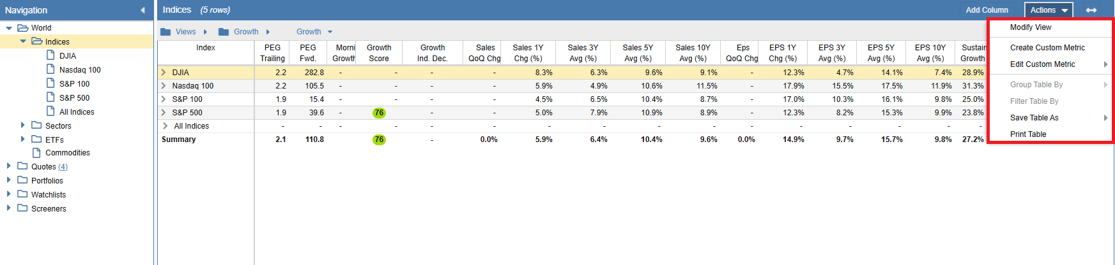Click the Views folder icon in breadcrumb
1115x265 pixels.
coord(166,32)
